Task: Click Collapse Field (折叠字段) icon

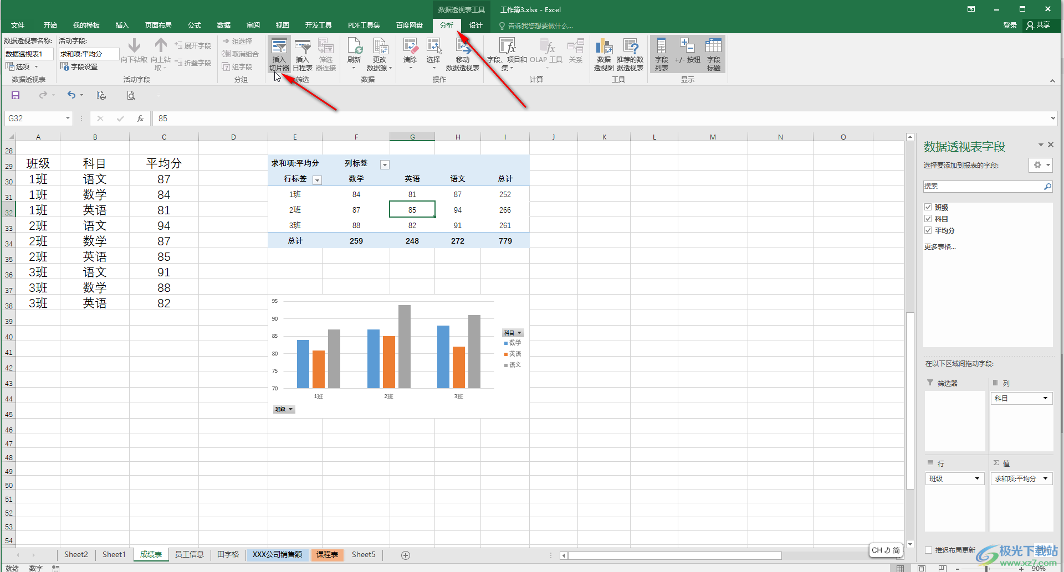Action: tap(178, 63)
